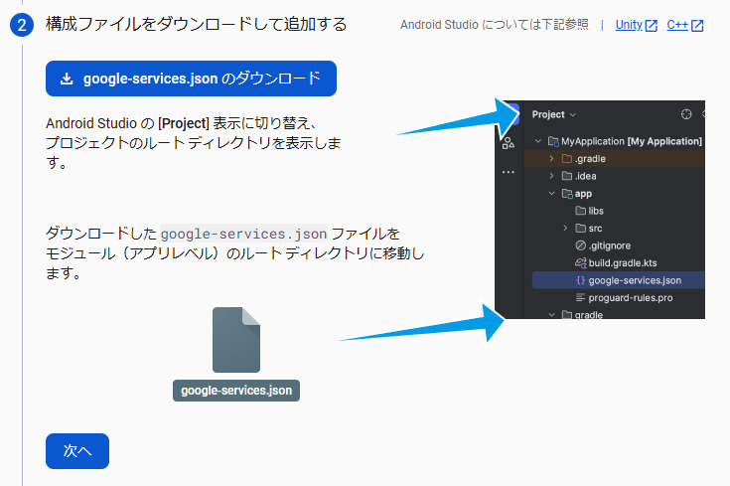Expand the src folder
The image size is (730, 486).
point(565,228)
